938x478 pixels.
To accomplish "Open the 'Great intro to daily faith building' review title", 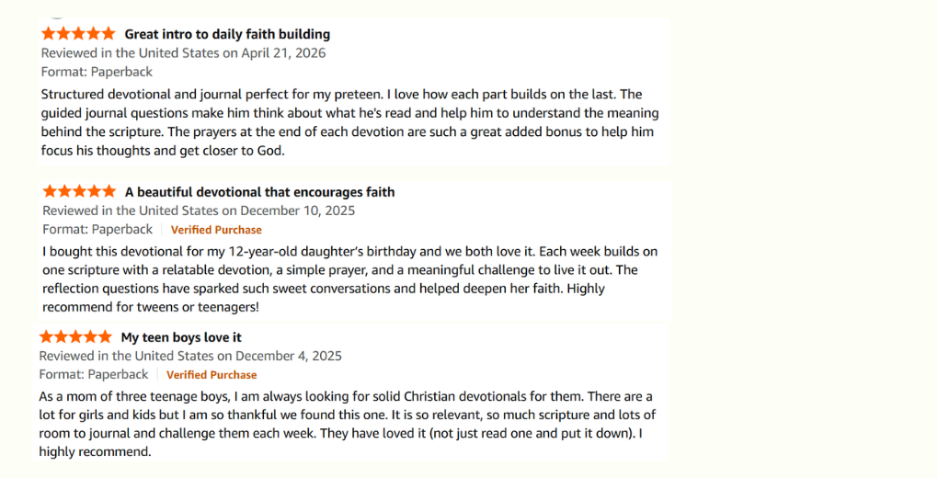I will point(227,34).
